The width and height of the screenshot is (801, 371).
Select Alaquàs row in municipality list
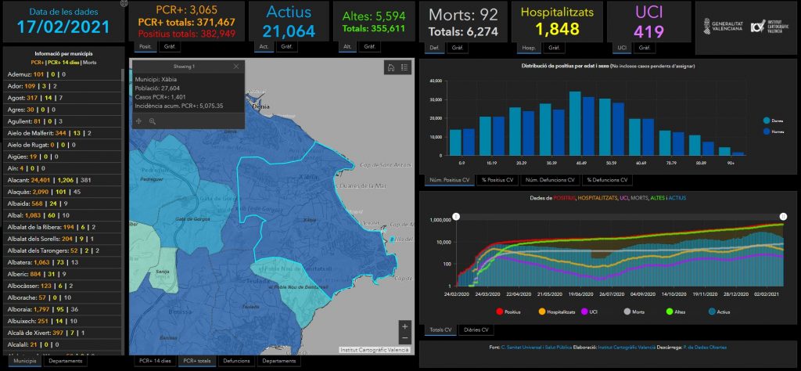(62, 192)
